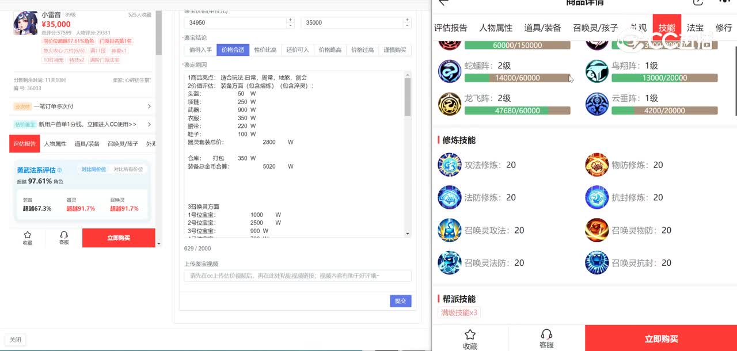Click the 召唤灵攻法 skill icon

(450, 230)
